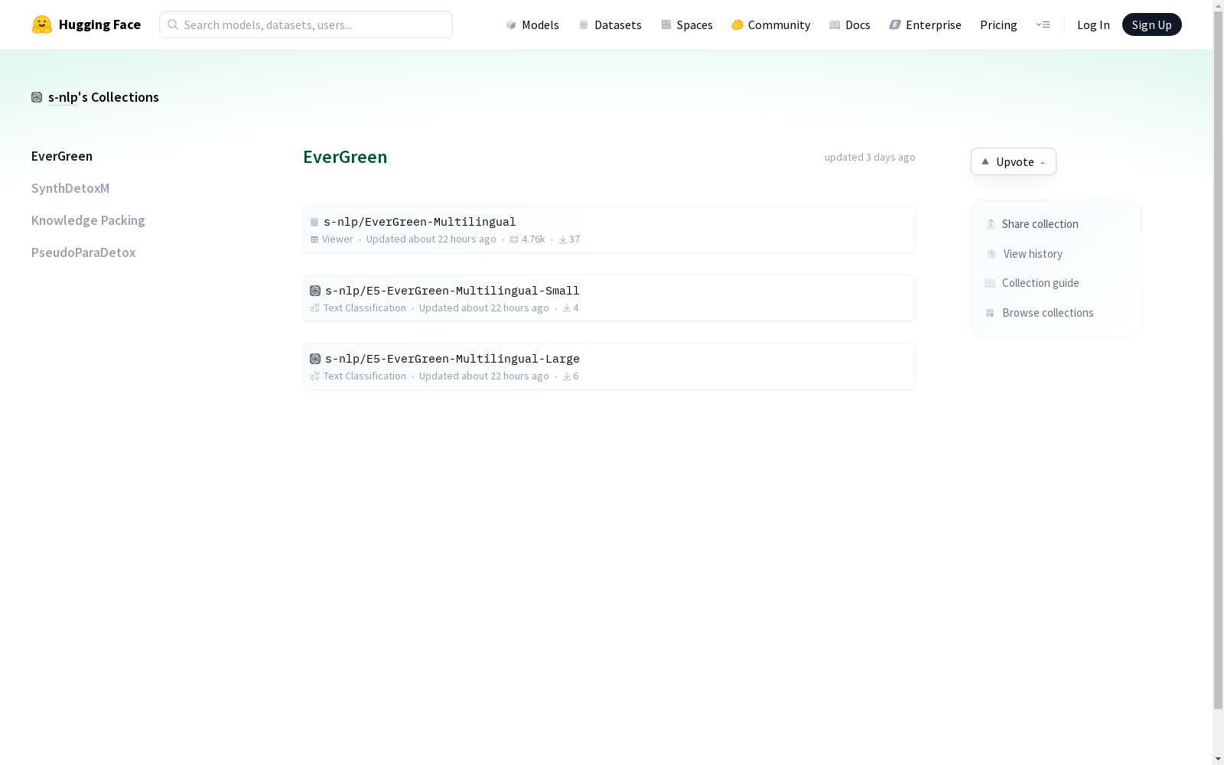The width and height of the screenshot is (1224, 765).
Task: Click the Community icon in navbar
Action: pyautogui.click(x=737, y=24)
